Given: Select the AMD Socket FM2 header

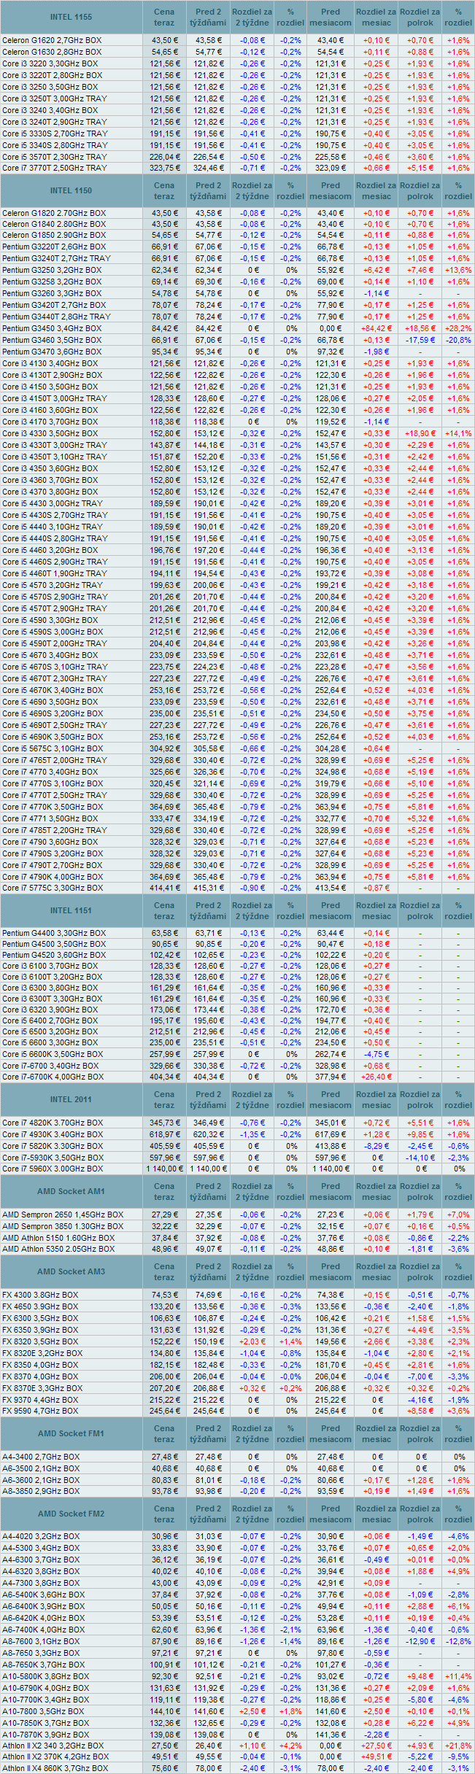Looking at the screenshot, I should (71, 1514).
